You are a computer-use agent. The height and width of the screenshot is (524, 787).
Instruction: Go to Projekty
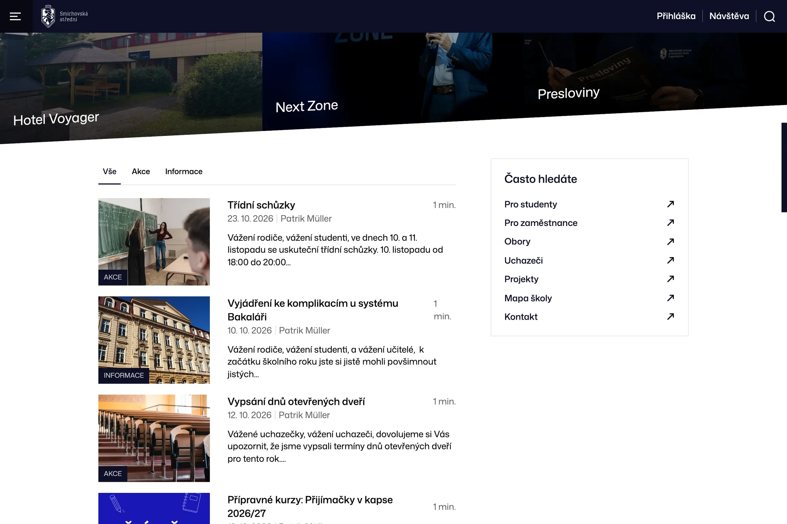[x=521, y=279]
